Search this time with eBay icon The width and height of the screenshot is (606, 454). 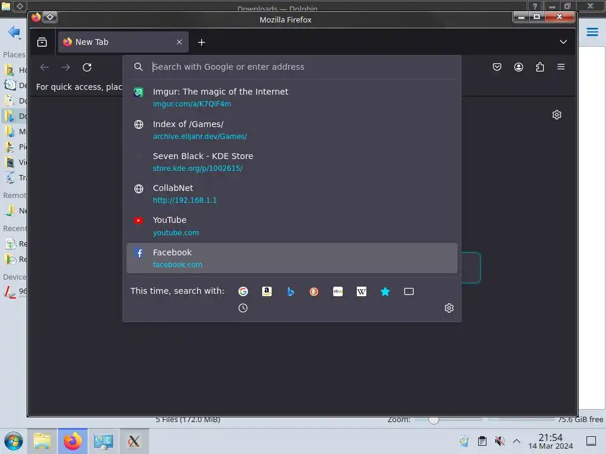338,291
